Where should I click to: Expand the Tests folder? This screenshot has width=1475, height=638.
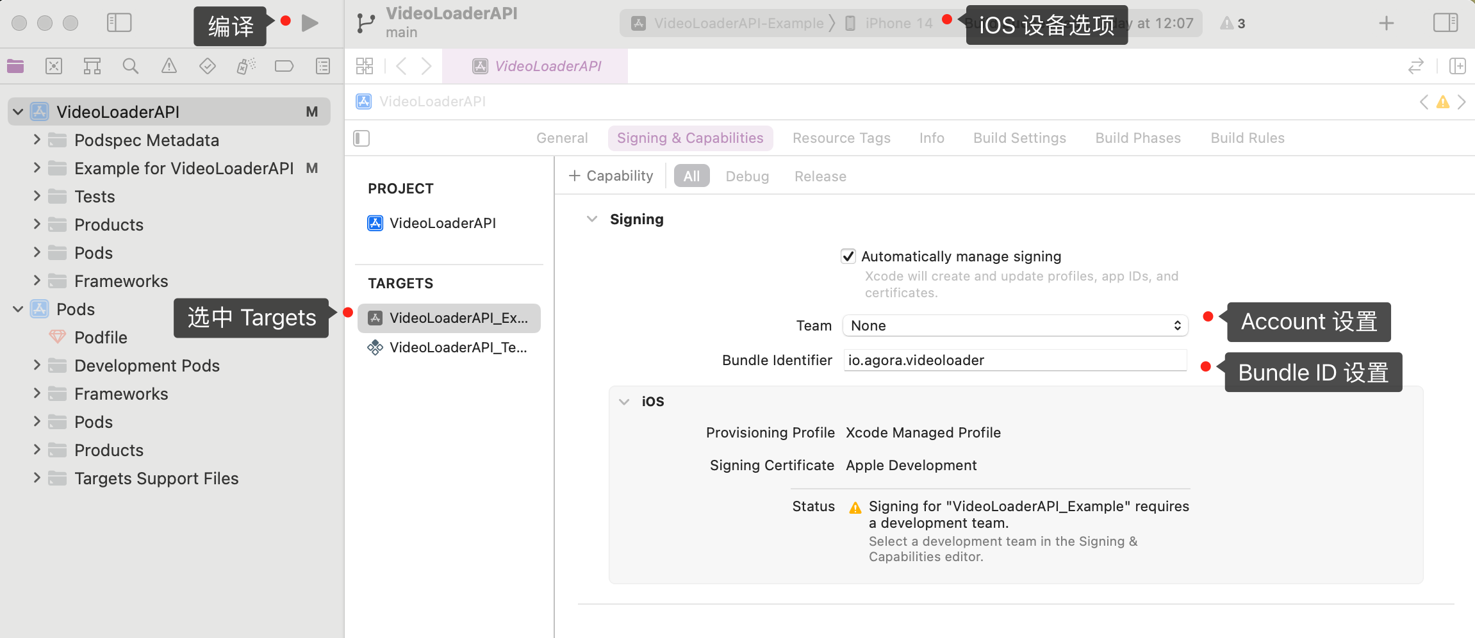[37, 196]
